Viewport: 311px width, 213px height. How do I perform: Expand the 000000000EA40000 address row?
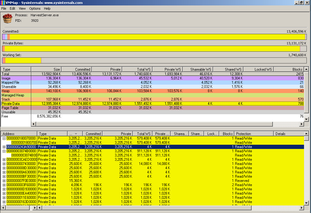(x=4, y=193)
